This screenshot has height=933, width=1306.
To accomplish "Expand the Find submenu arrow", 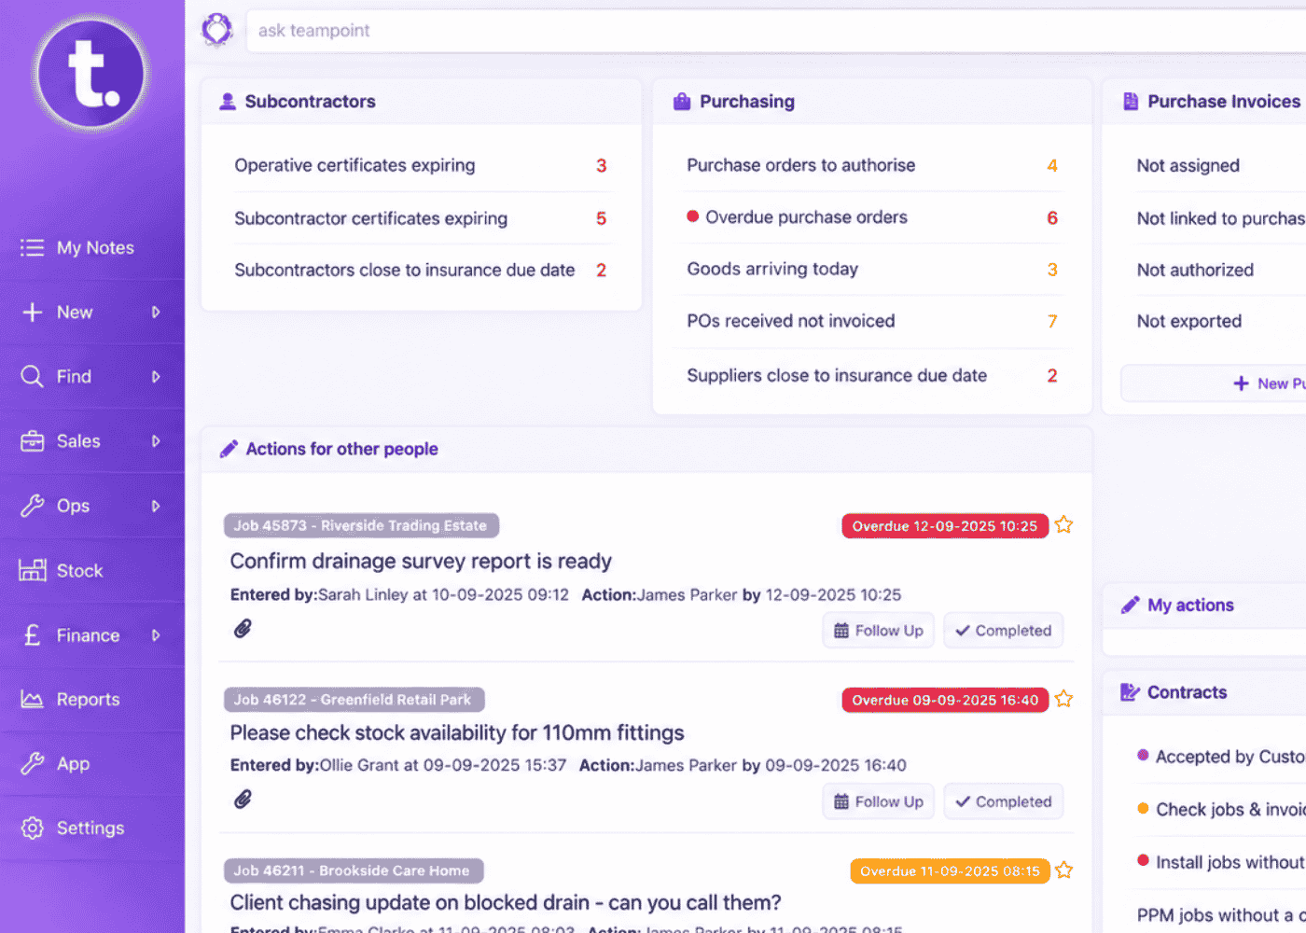I will pos(156,377).
